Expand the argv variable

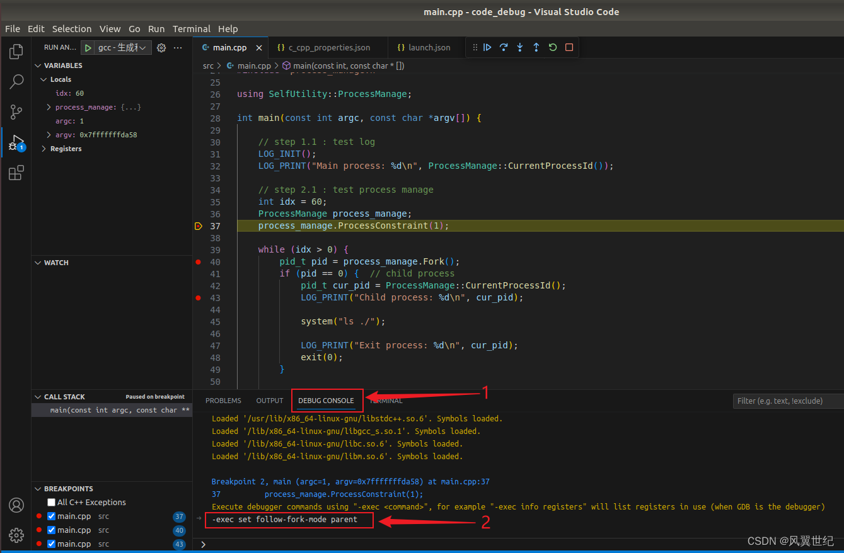[49, 135]
